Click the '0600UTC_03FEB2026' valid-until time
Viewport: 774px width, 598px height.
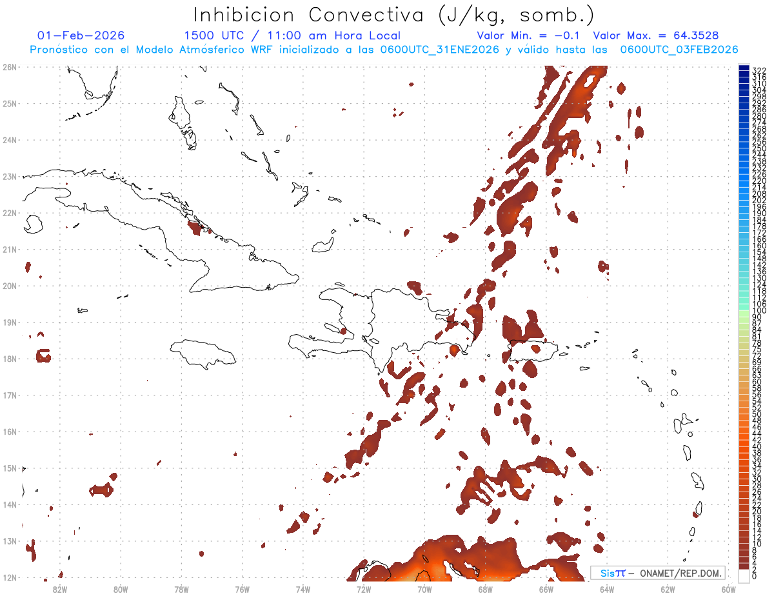tap(679, 50)
